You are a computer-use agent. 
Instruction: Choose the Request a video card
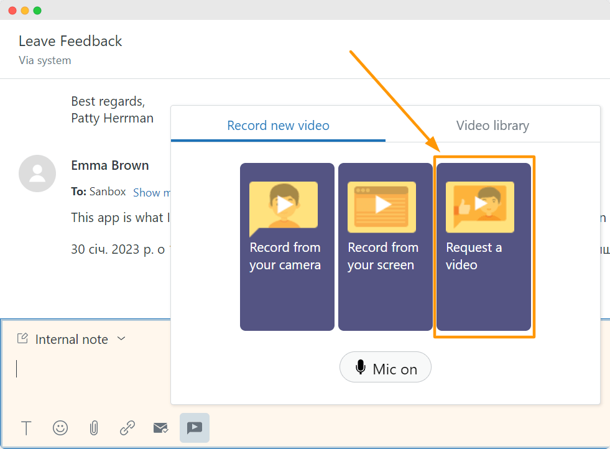(x=484, y=247)
